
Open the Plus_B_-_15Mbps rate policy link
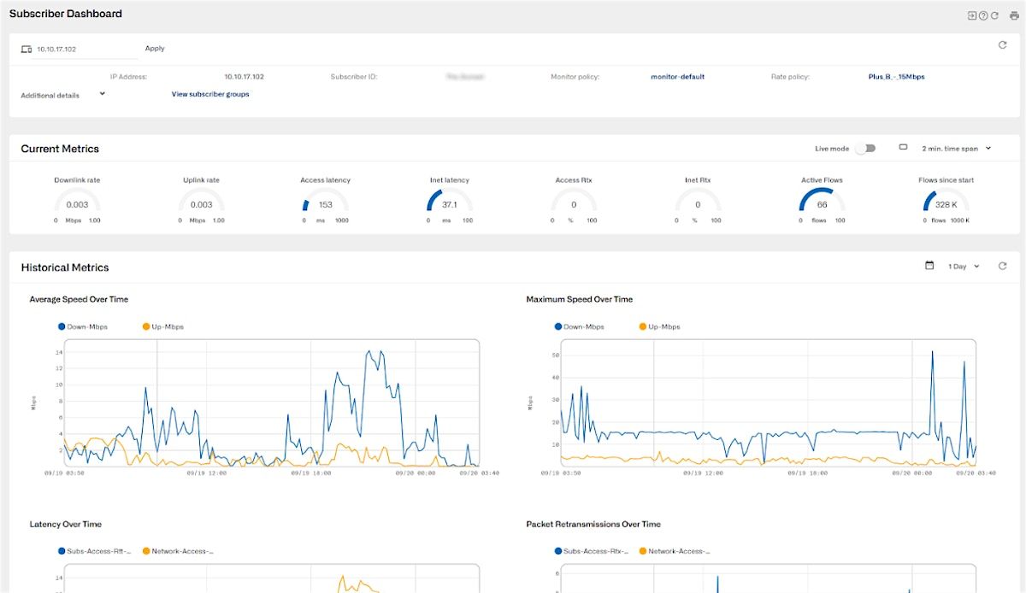click(x=896, y=77)
